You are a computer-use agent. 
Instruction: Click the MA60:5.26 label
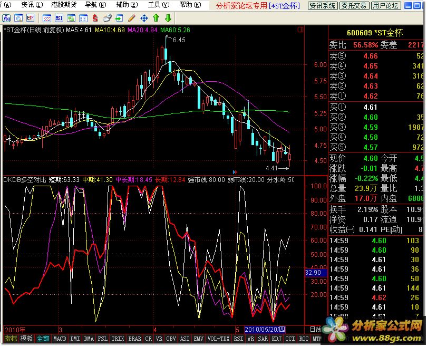(x=175, y=30)
